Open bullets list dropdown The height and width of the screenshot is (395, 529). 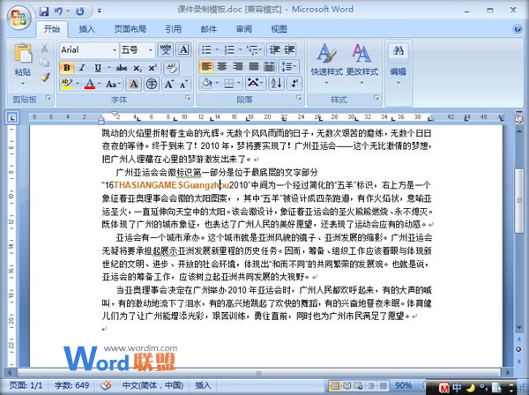pos(217,50)
